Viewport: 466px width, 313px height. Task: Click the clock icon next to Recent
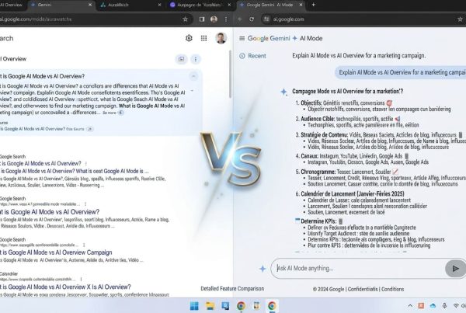coord(242,56)
